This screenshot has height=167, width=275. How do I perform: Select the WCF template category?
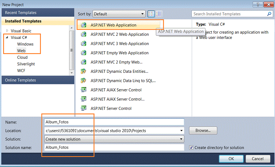pos(21,71)
